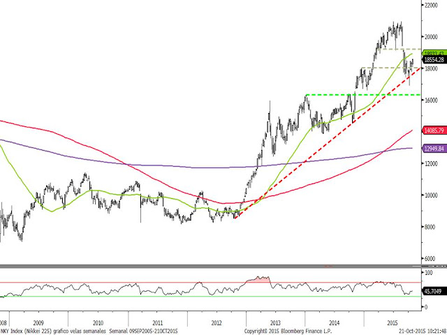Click the RSI value label 45.7049

[x=435, y=292]
